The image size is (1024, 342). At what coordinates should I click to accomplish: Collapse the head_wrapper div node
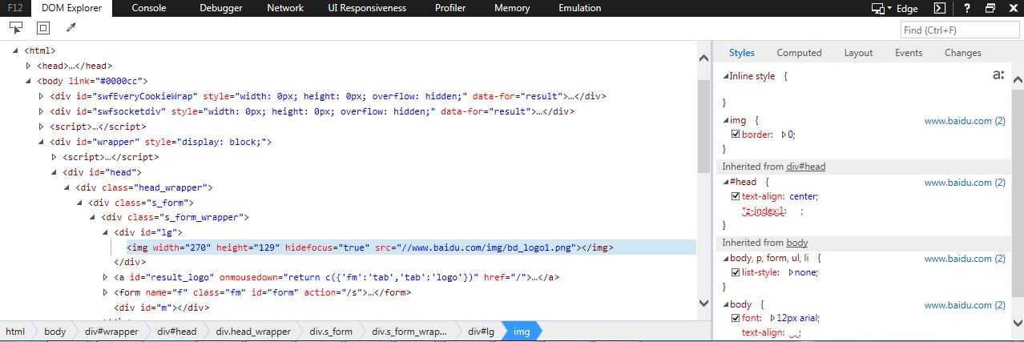coord(67,187)
